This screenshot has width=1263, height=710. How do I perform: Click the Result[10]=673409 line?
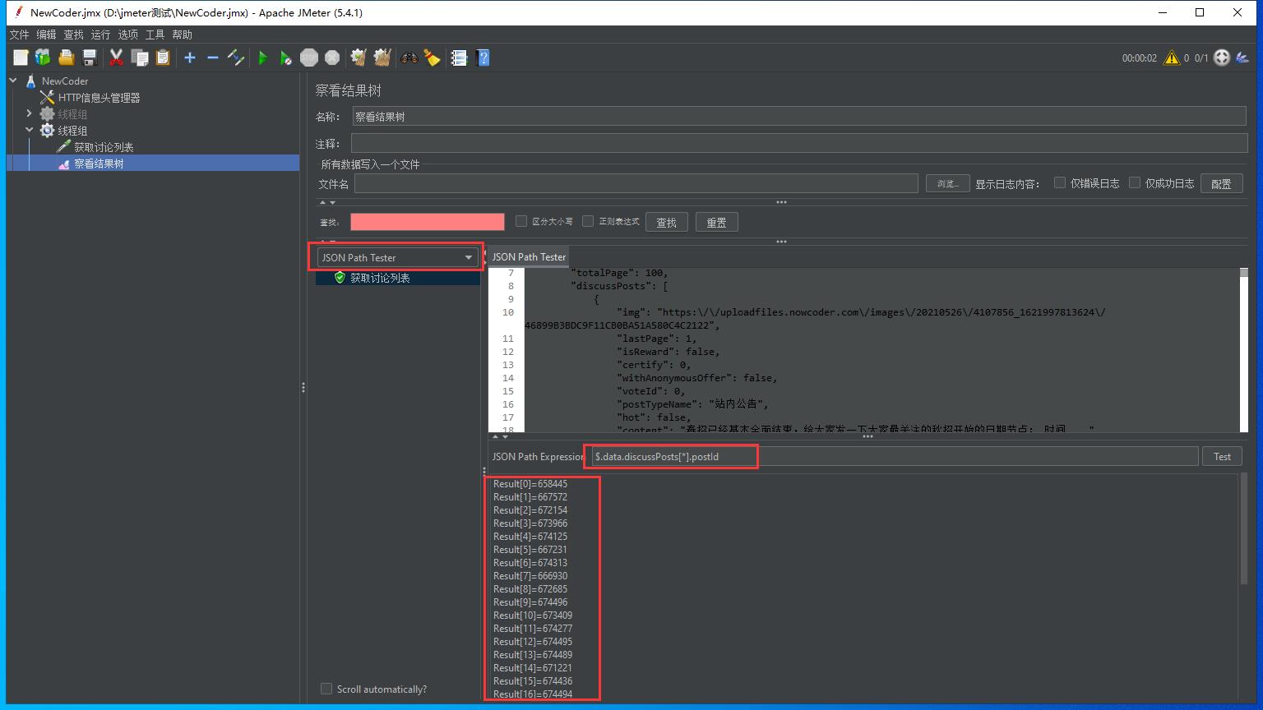tap(533, 615)
